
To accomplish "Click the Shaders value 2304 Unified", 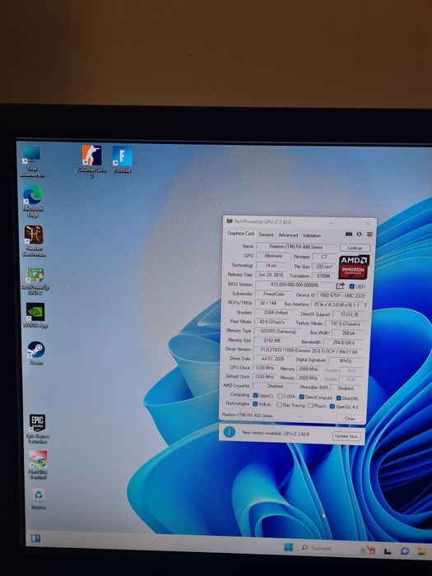I will (276, 312).
